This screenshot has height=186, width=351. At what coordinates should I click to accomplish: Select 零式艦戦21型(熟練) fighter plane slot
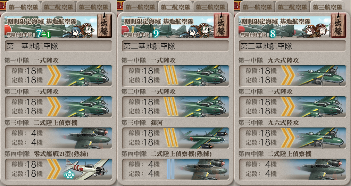coord(58,169)
